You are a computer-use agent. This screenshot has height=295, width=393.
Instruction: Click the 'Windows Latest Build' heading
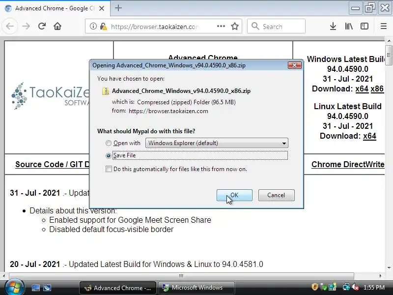[346, 59]
